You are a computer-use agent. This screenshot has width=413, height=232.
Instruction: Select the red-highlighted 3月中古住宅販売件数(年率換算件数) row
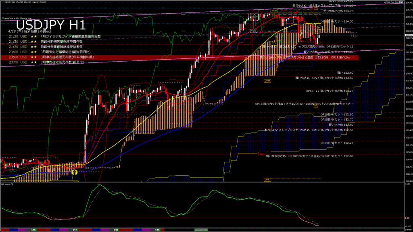click(x=67, y=57)
